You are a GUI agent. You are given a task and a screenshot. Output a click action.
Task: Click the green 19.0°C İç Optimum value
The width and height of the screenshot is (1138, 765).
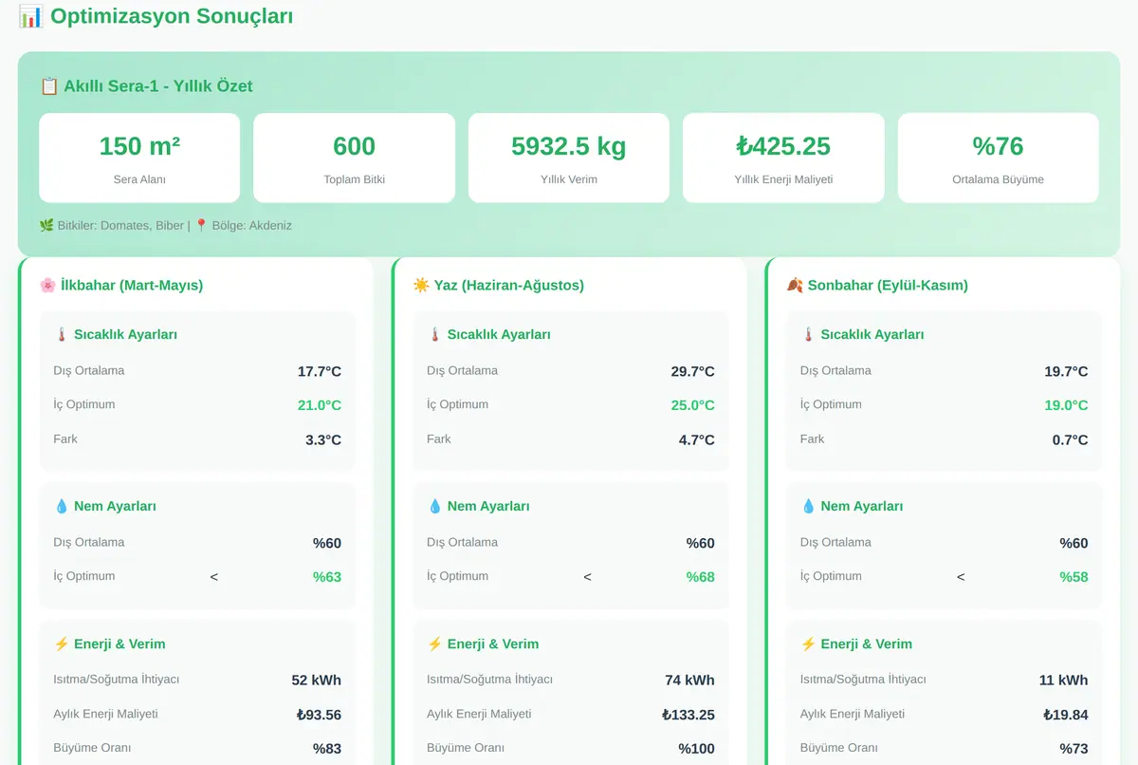(1066, 405)
